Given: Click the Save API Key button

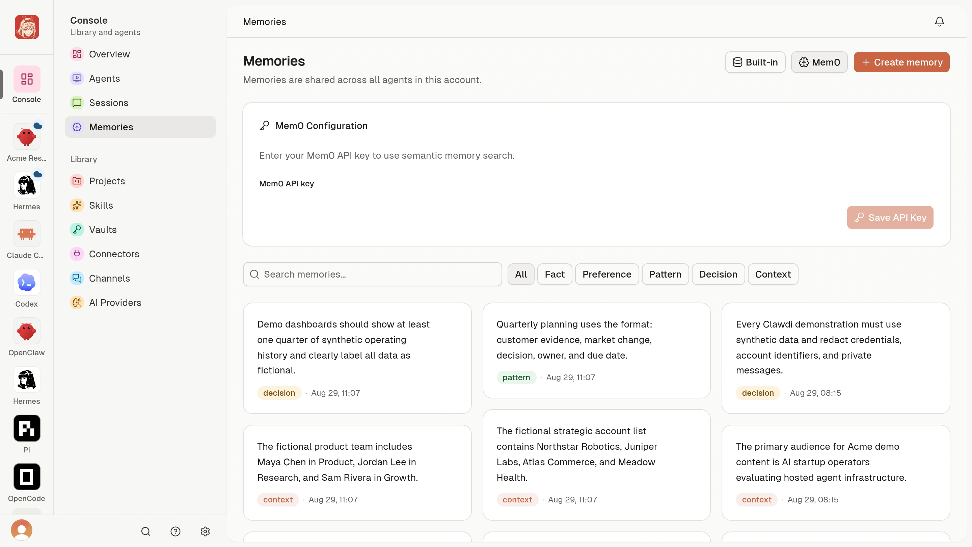Looking at the screenshot, I should 890,217.
